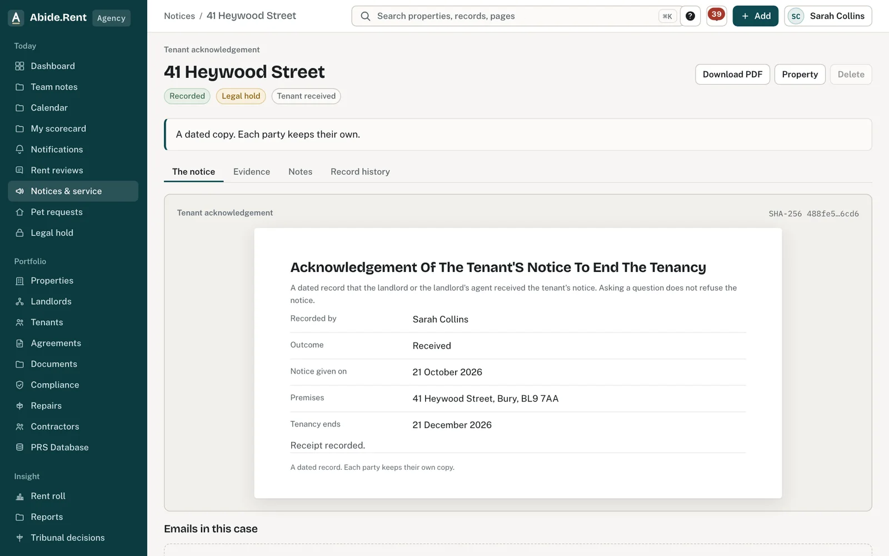Click the Notifications bell icon
This screenshot has height=556, width=889.
pyautogui.click(x=19, y=150)
